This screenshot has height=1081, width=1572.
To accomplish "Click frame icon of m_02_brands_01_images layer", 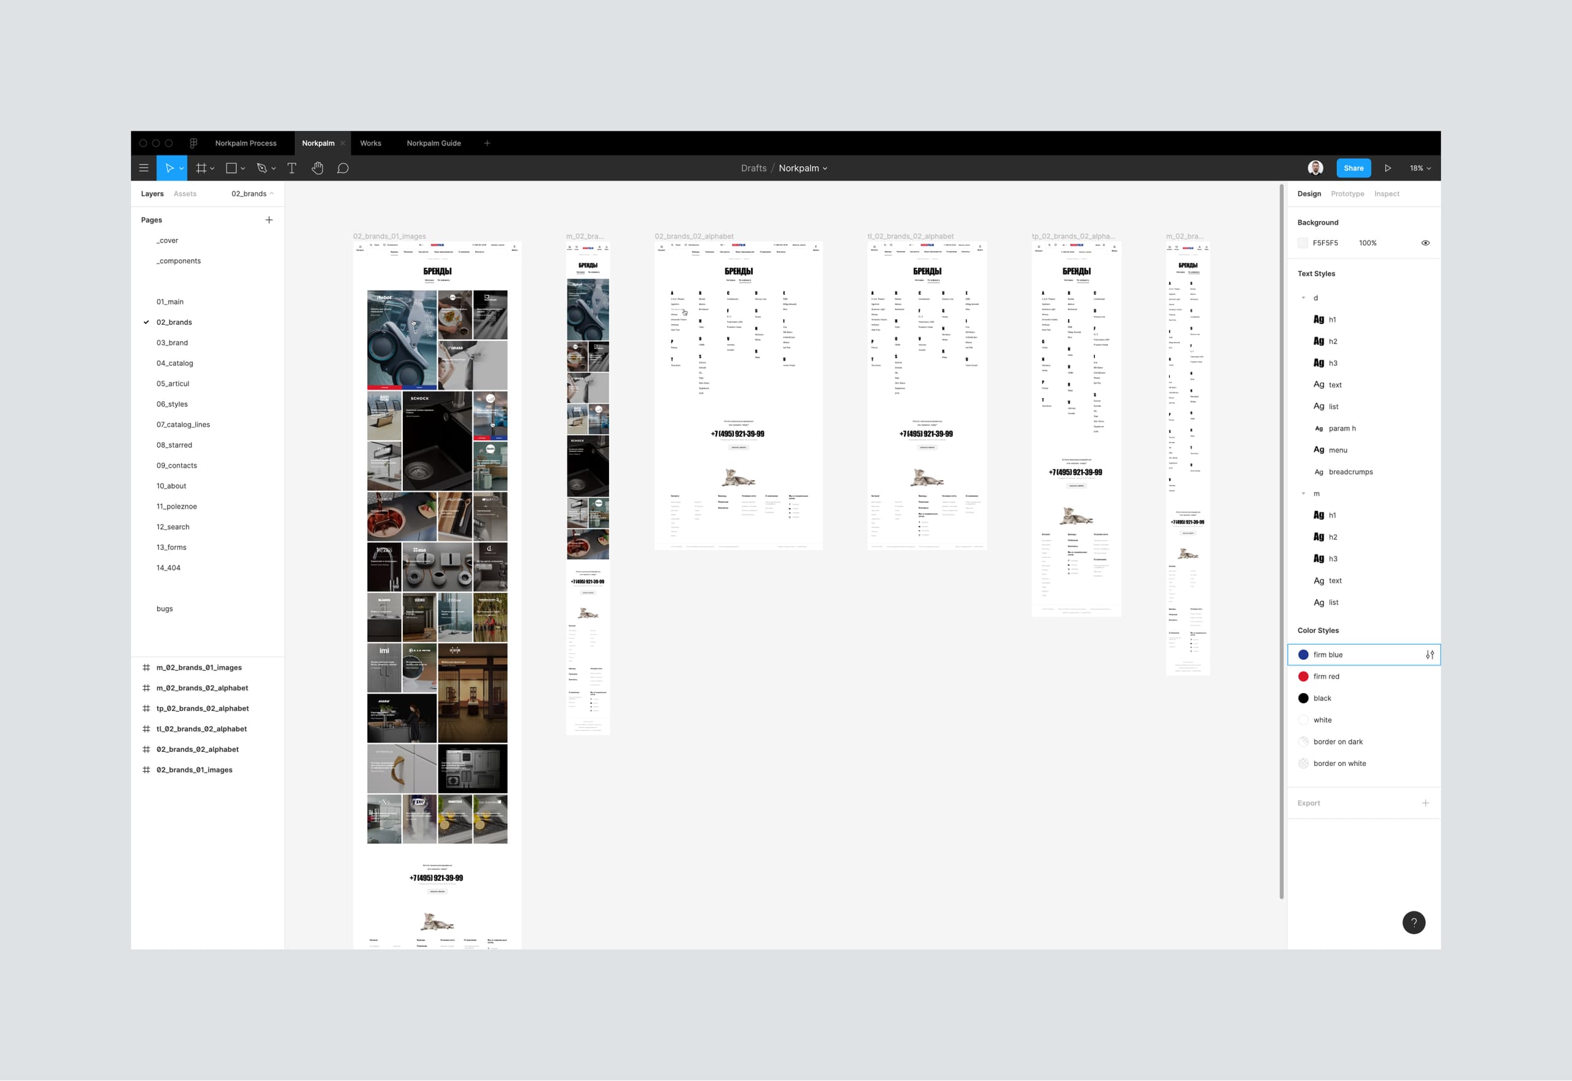I will click(x=146, y=668).
